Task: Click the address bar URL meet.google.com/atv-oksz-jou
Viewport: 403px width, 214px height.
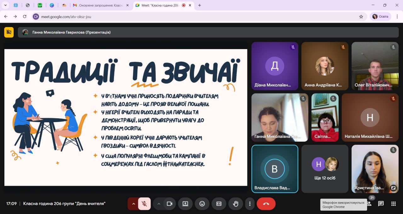Action: (66, 17)
